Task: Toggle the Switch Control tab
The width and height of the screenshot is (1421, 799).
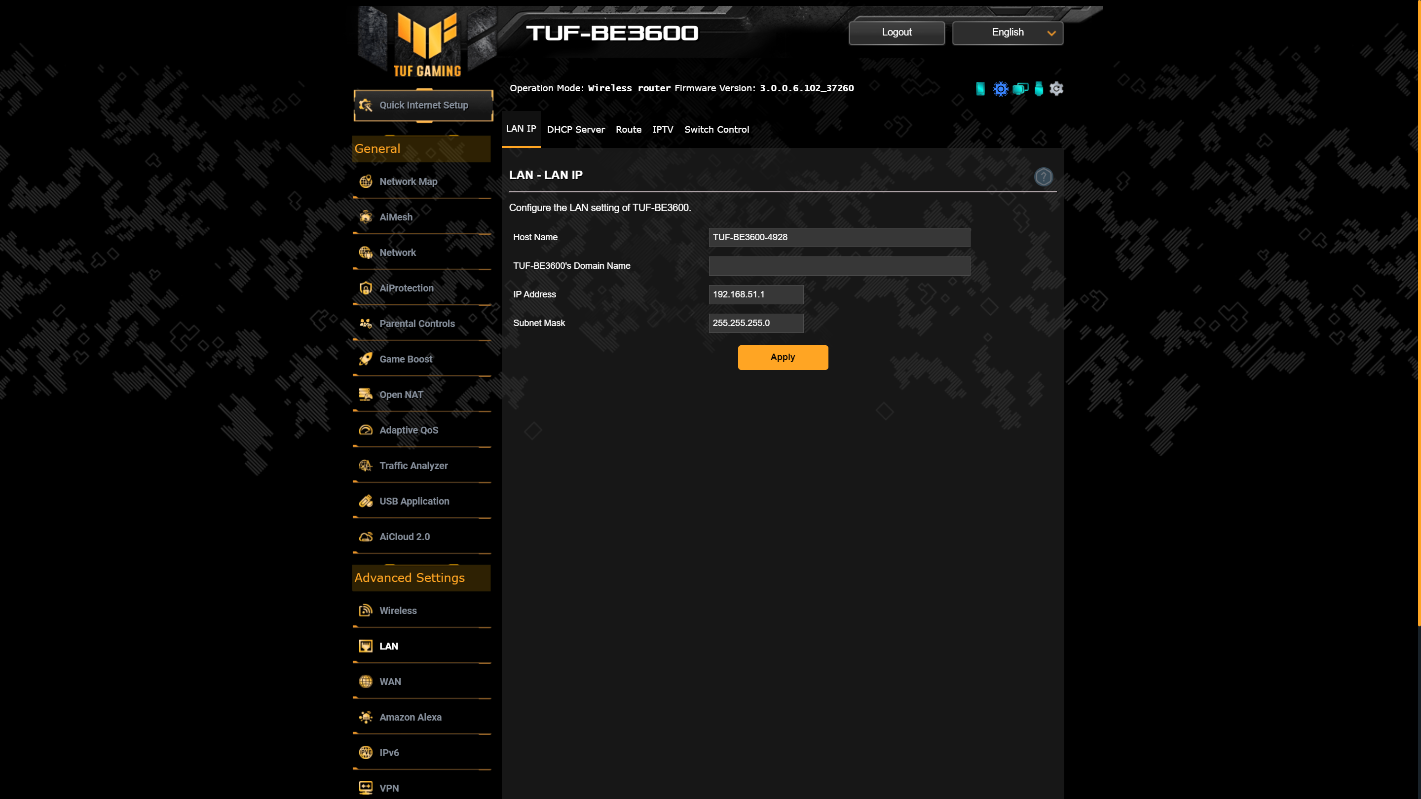Action: [717, 129]
